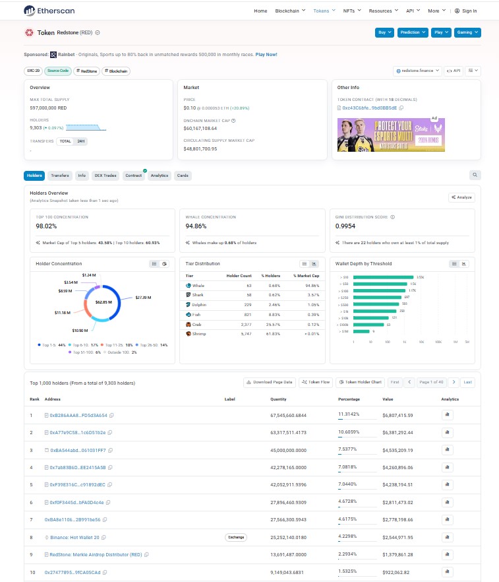Screen dimensions: 499x582
Task: Copy the token contract address 0xc43C6bfe
Action: [x=401, y=108]
